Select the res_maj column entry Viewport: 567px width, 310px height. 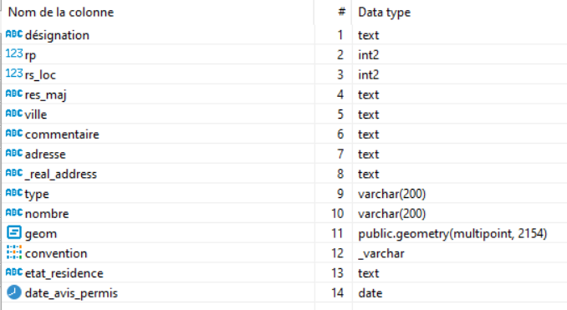point(45,95)
